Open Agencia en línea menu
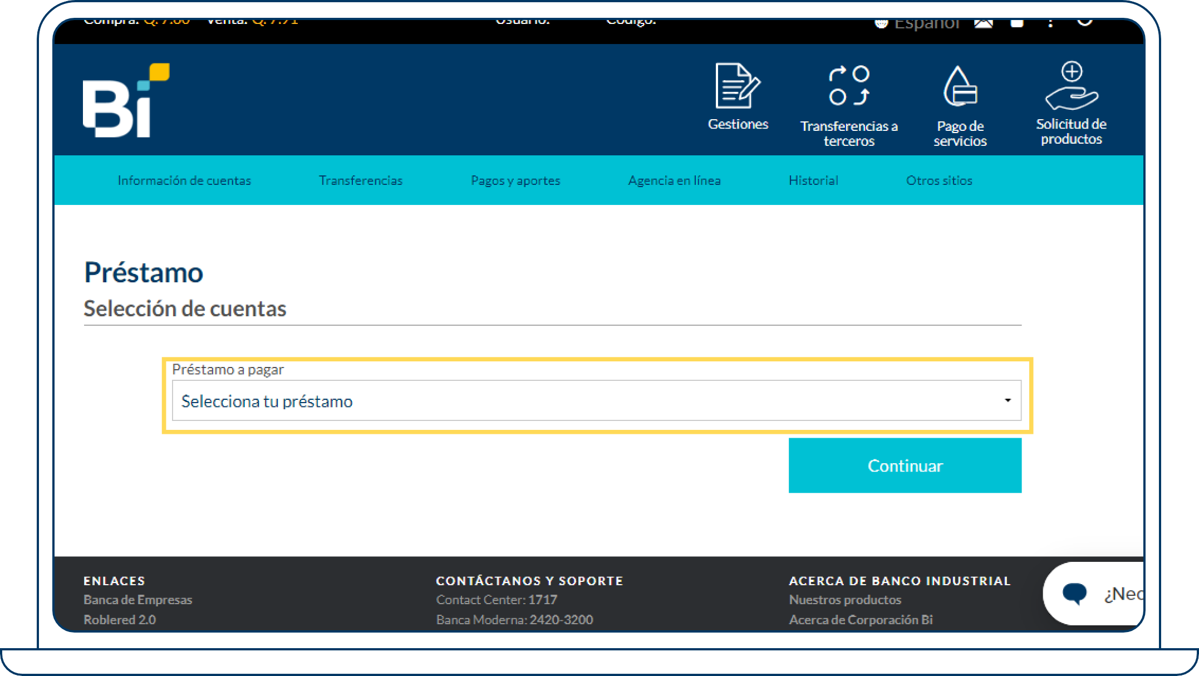 [x=674, y=180]
